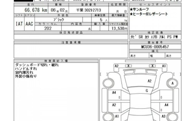Click the A1 mark beside the right X

pos(164,66)
